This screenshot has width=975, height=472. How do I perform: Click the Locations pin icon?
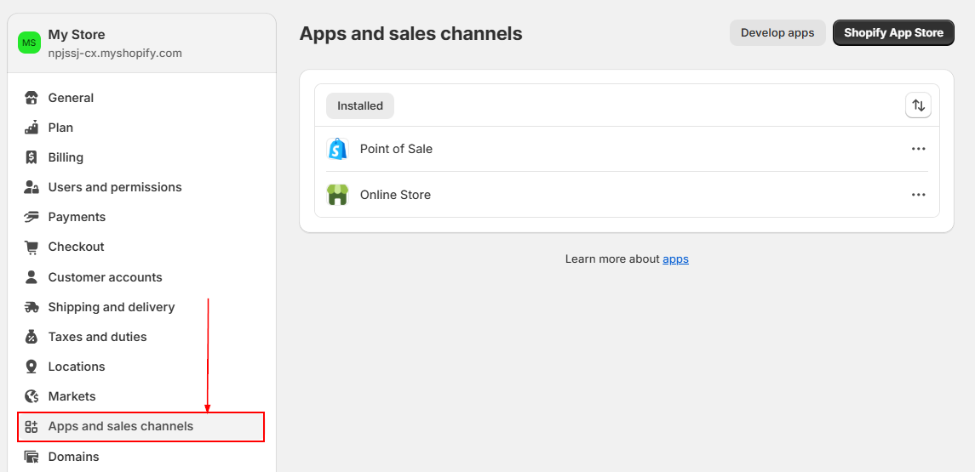tap(32, 367)
